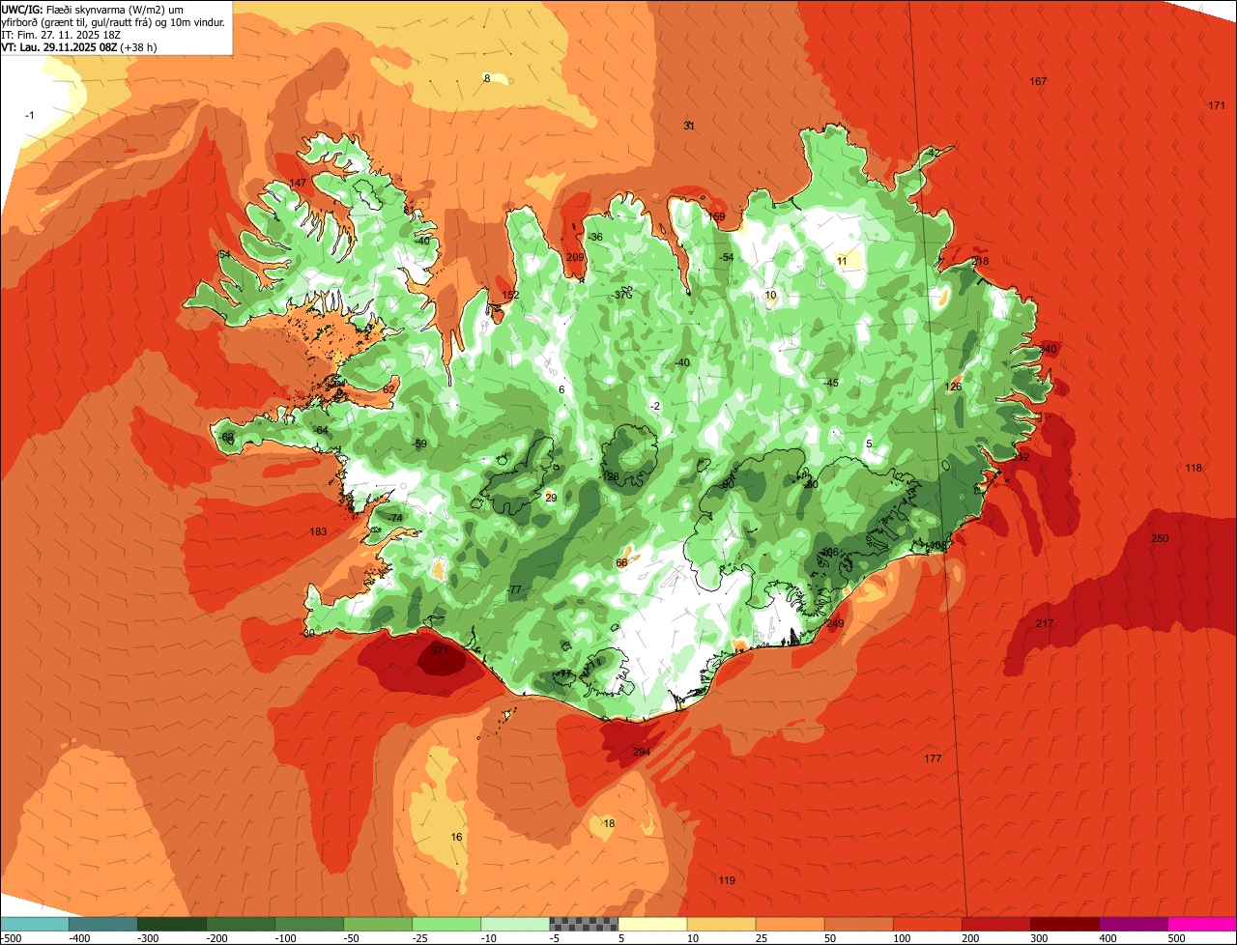
Task: Click the initial time 'IT: Fim. 27. 11. 2025 18Z'
Action: click(61, 34)
